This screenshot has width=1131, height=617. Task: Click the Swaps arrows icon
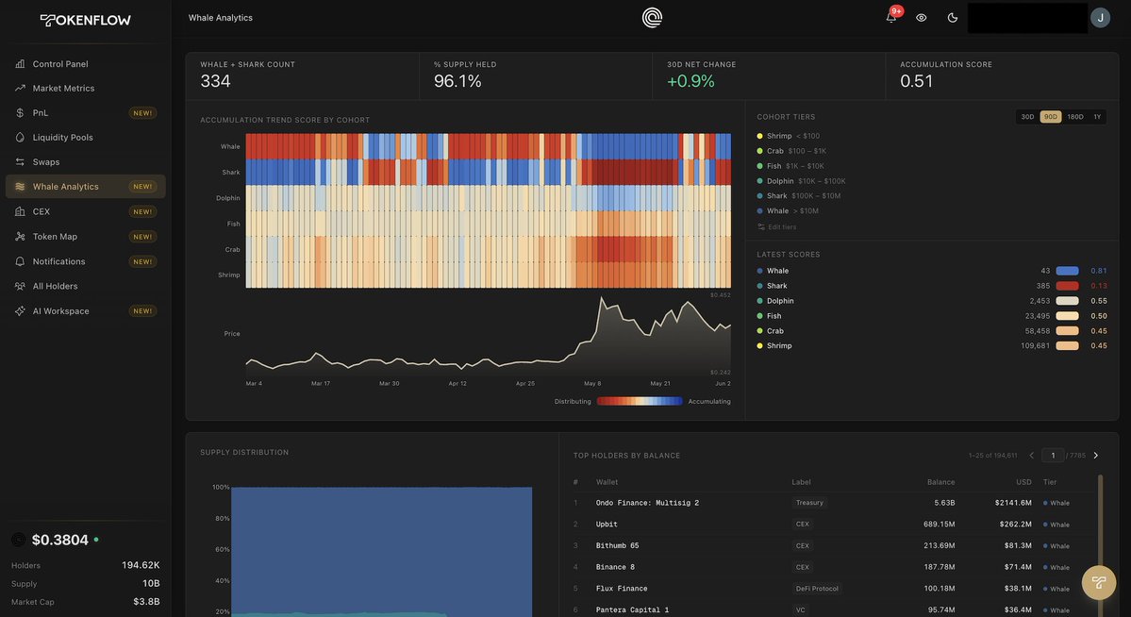(20, 161)
